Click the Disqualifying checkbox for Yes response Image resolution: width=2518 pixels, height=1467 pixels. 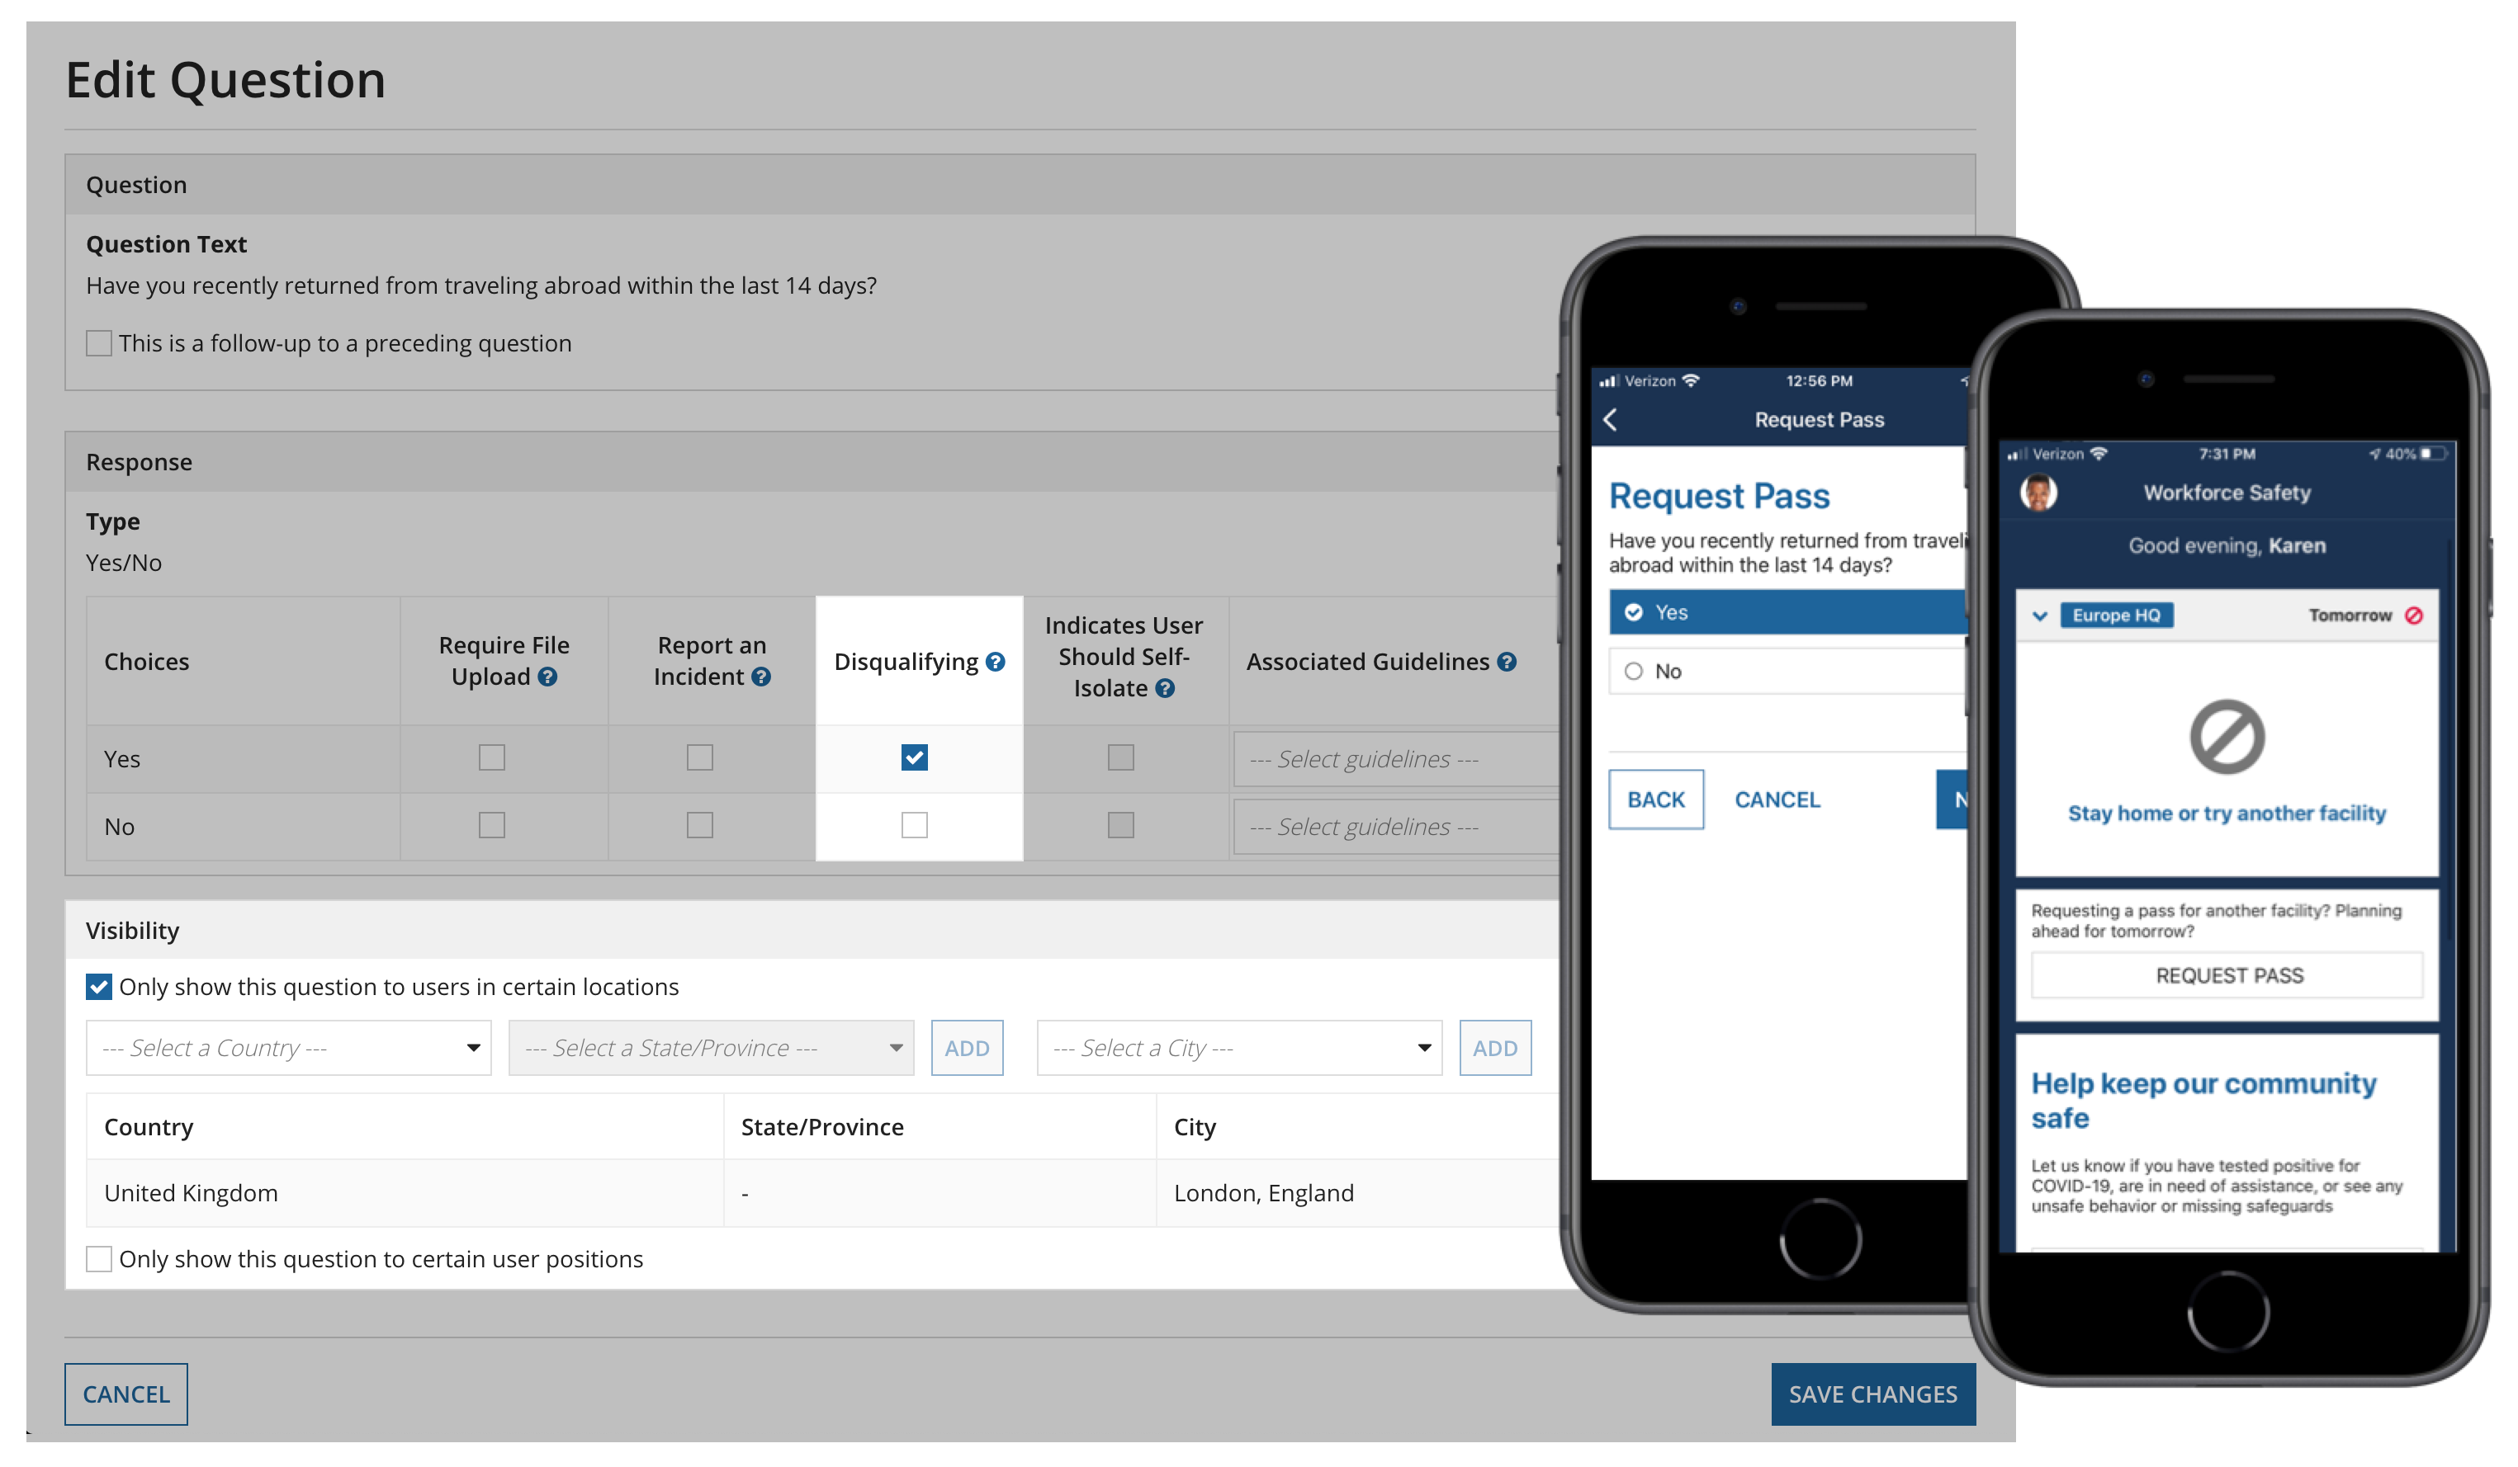(x=911, y=757)
